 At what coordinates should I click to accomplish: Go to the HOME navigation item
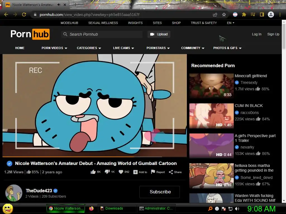(20, 48)
